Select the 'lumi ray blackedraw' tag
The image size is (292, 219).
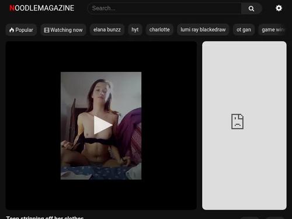tap(203, 30)
